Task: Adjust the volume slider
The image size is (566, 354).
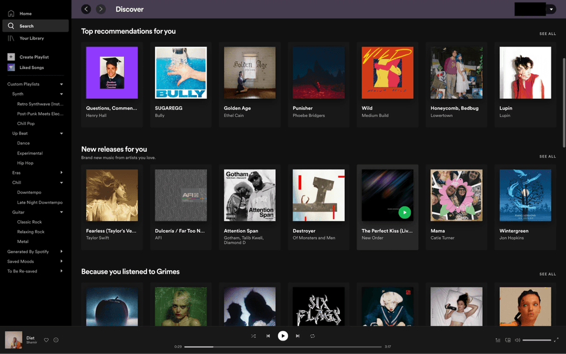Action: pyautogui.click(x=537, y=340)
